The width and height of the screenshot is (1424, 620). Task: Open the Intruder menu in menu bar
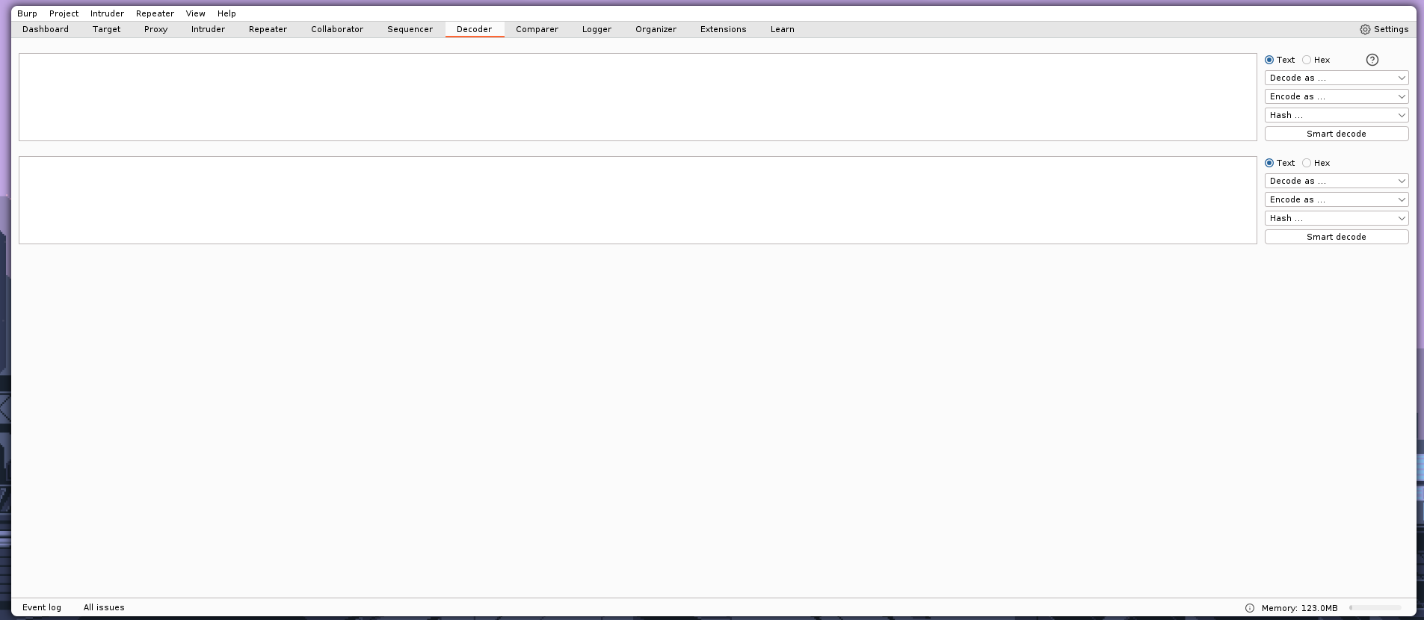(x=107, y=13)
